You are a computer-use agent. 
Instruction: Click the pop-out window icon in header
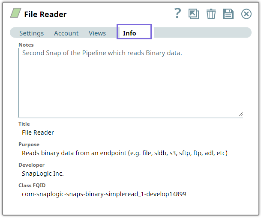pyautogui.click(x=194, y=14)
